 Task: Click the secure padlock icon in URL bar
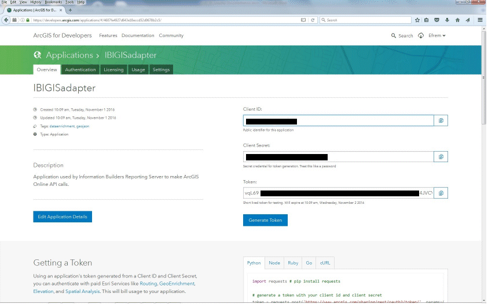click(28, 20)
